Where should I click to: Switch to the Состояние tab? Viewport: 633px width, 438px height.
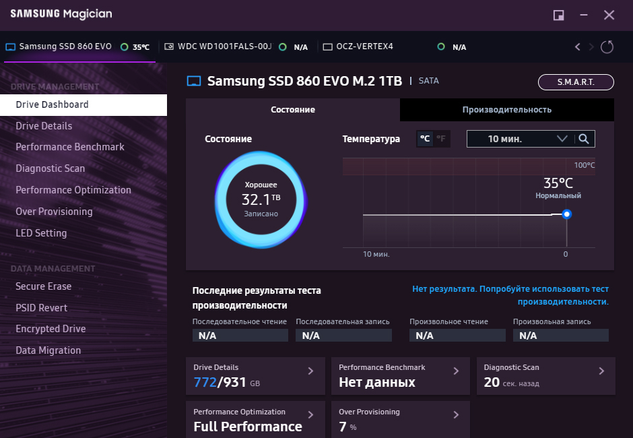pos(293,109)
